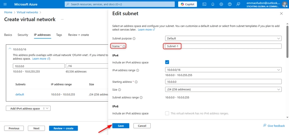Click the search resources box
The height and width of the screenshot is (135, 289).
(120, 4)
